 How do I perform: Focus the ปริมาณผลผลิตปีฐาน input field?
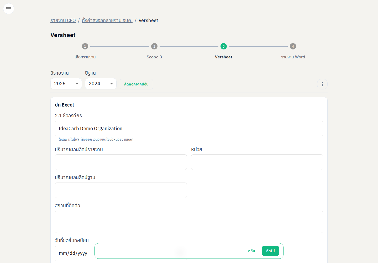(121, 190)
